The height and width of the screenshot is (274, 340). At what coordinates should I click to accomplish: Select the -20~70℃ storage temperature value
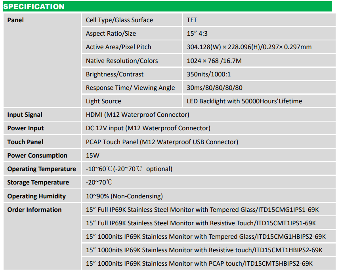[99, 183]
